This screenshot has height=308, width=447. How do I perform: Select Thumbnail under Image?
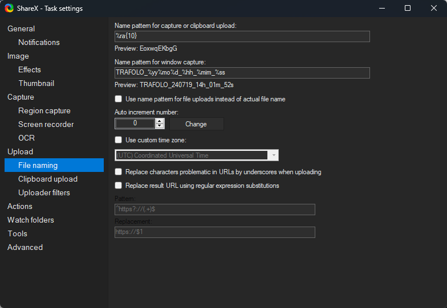click(x=36, y=83)
